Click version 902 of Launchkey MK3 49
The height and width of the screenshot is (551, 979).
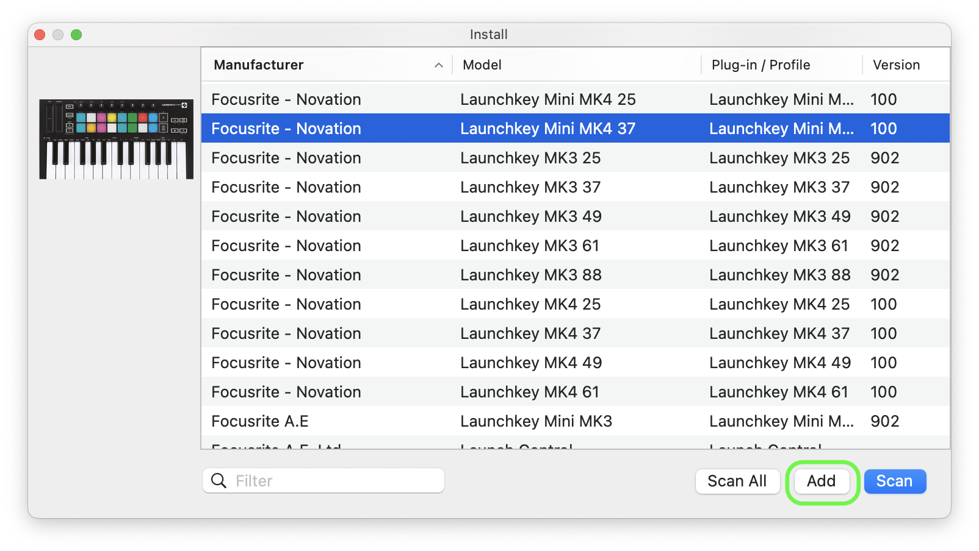pos(885,216)
